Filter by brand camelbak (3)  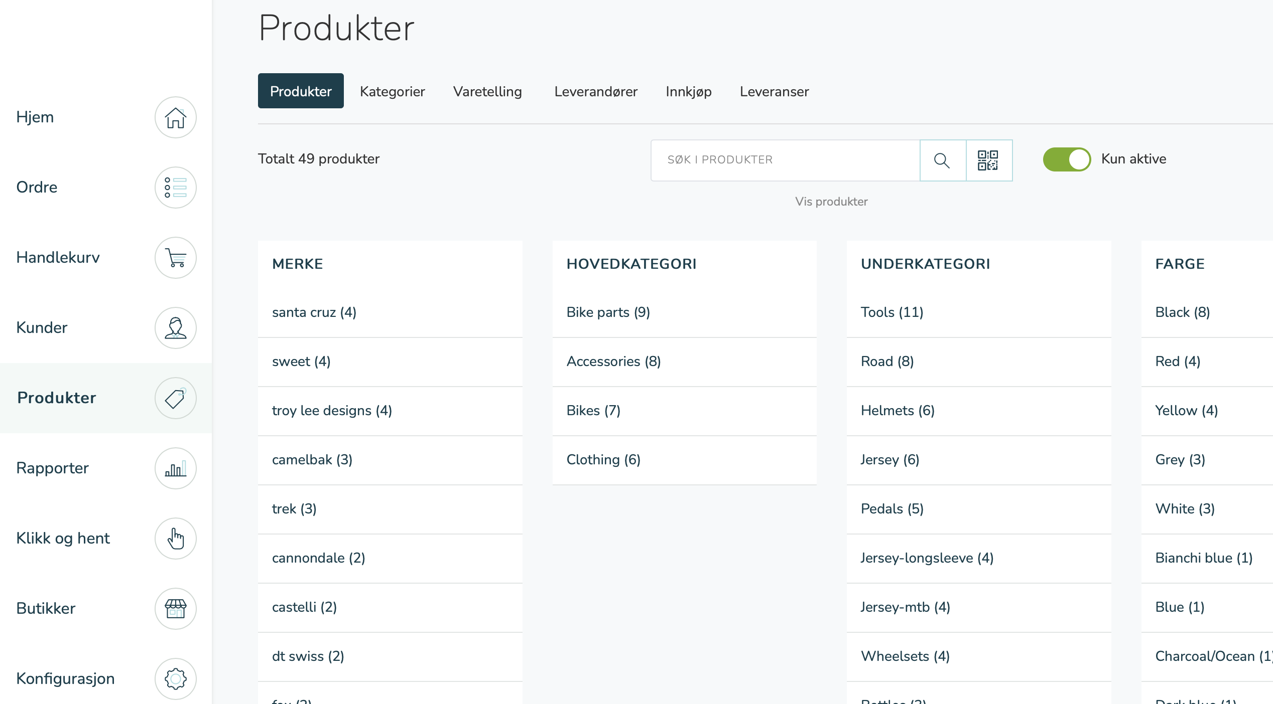pyautogui.click(x=390, y=460)
